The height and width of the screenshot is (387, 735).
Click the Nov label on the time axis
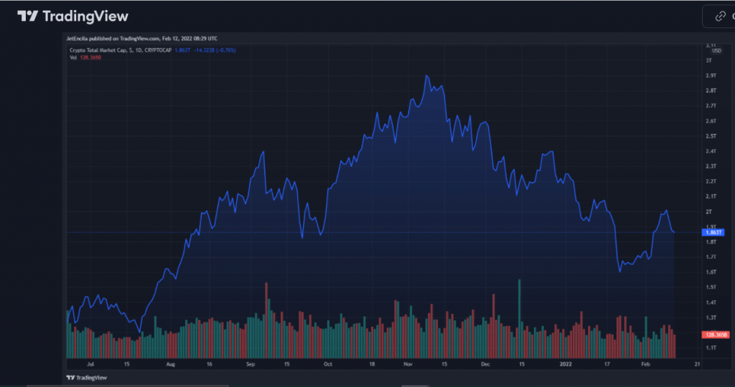408,364
